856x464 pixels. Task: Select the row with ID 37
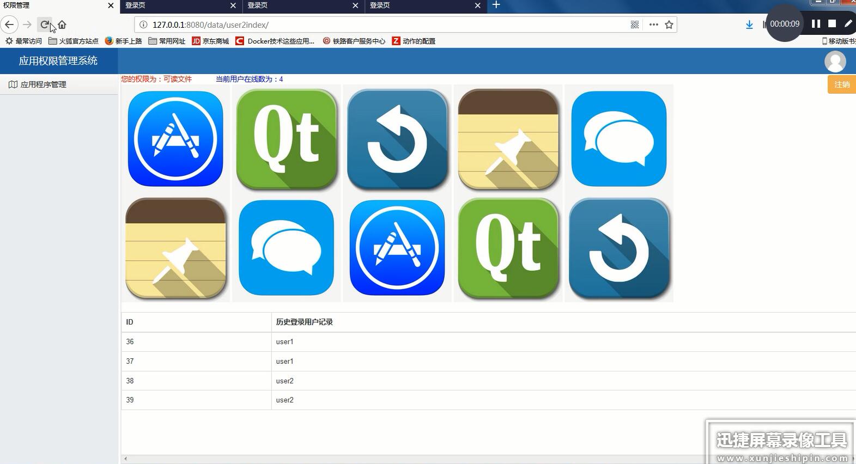[x=489, y=361]
